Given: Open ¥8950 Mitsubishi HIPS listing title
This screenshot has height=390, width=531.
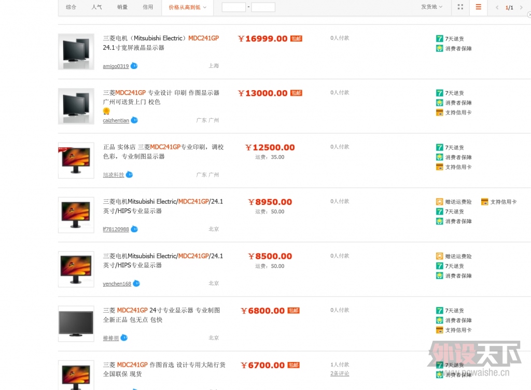Looking at the screenshot, I should pos(163,206).
